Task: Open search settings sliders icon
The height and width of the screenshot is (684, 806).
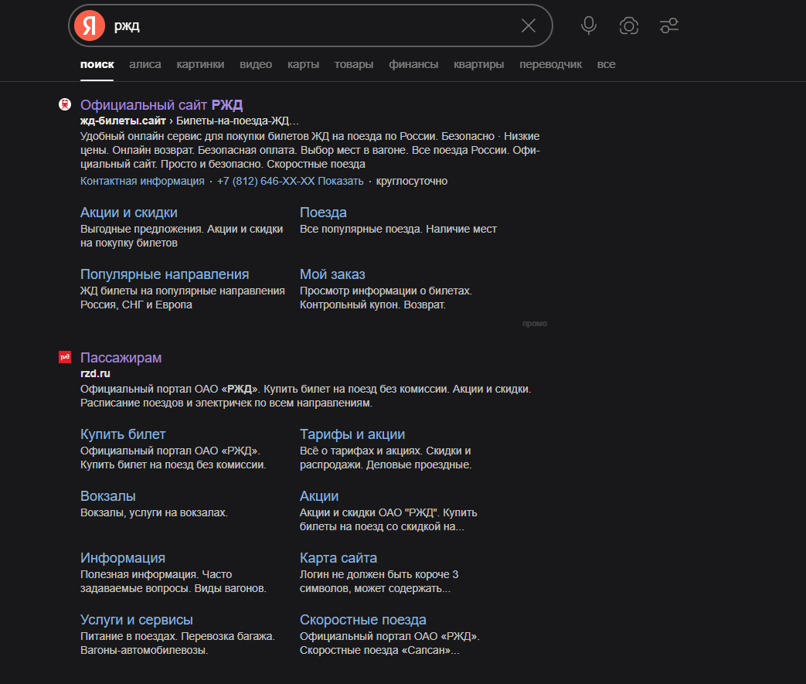Action: (x=669, y=26)
